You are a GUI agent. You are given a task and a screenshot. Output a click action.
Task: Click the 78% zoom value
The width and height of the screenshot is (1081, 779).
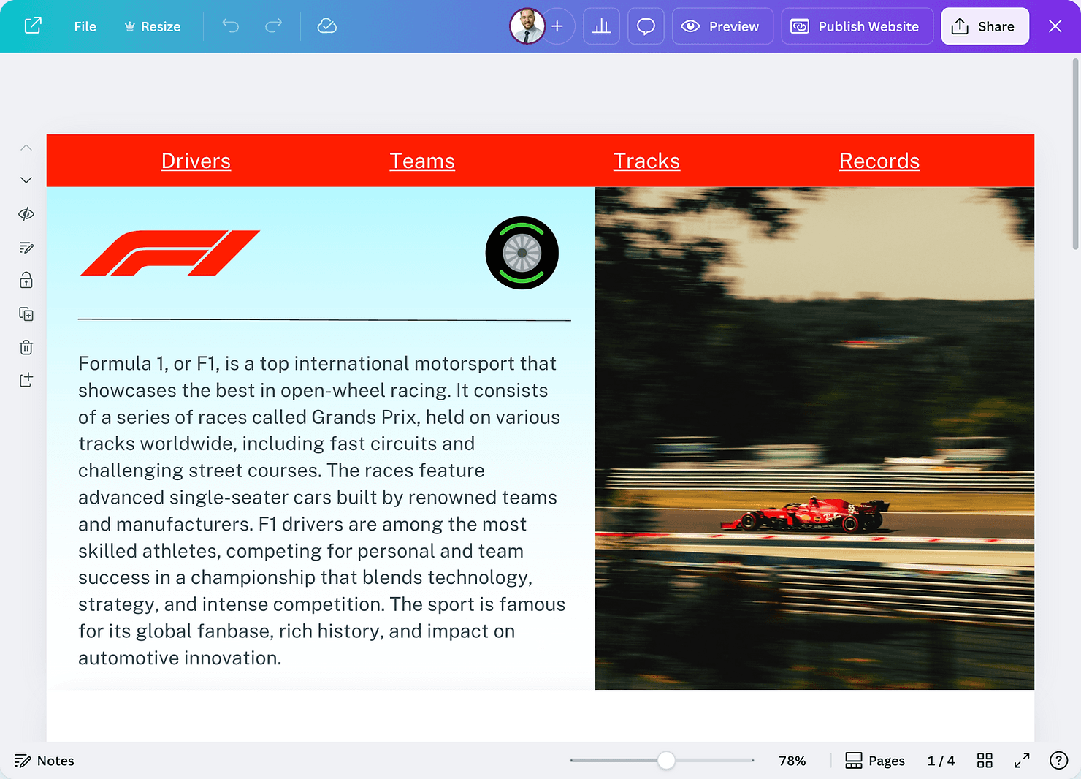click(x=792, y=761)
